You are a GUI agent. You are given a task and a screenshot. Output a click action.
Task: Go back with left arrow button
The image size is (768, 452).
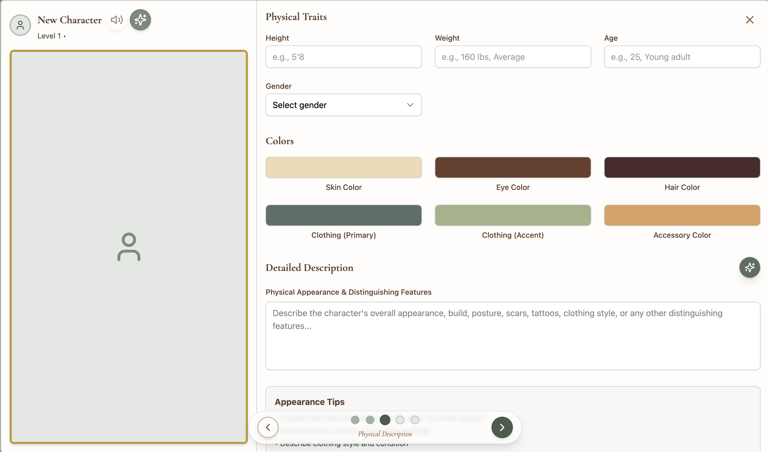point(268,427)
